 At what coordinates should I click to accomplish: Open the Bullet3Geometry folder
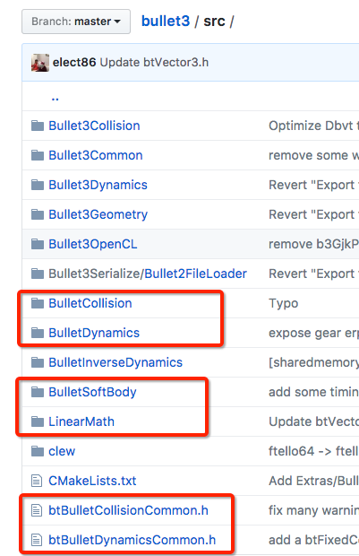point(98,214)
